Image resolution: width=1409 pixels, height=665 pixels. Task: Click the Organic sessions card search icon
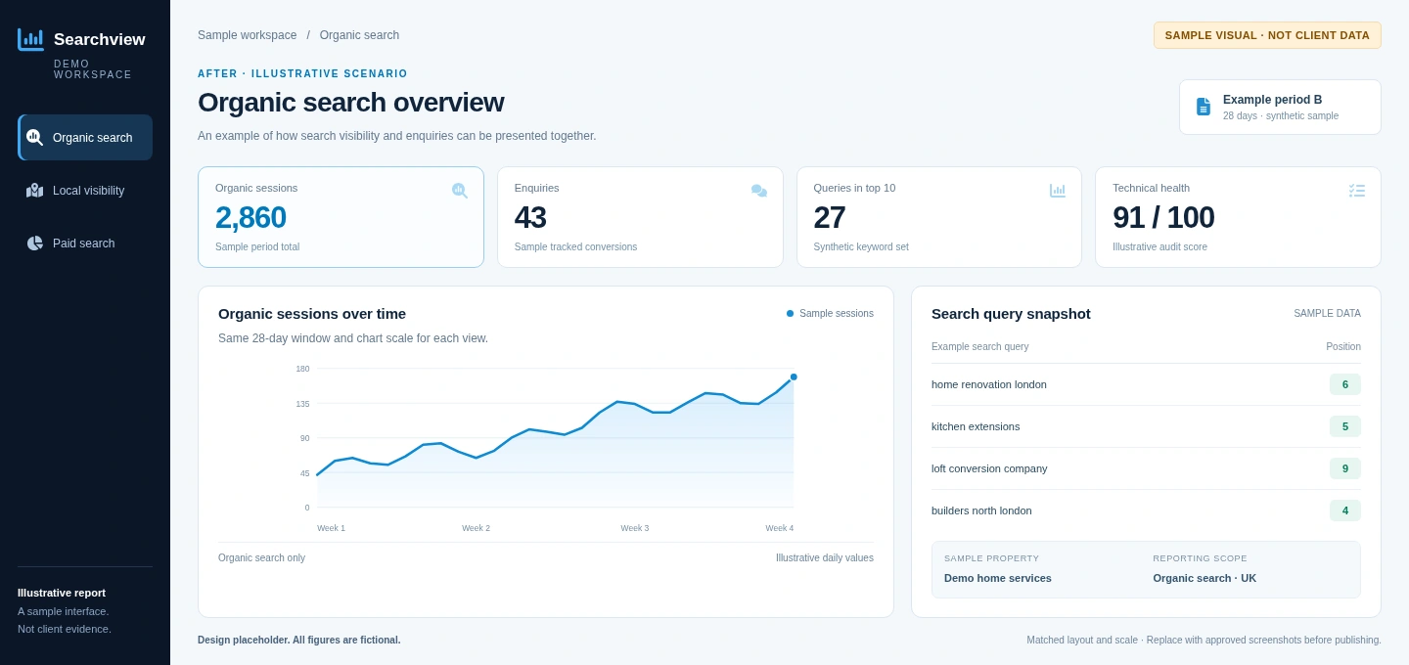pos(459,191)
